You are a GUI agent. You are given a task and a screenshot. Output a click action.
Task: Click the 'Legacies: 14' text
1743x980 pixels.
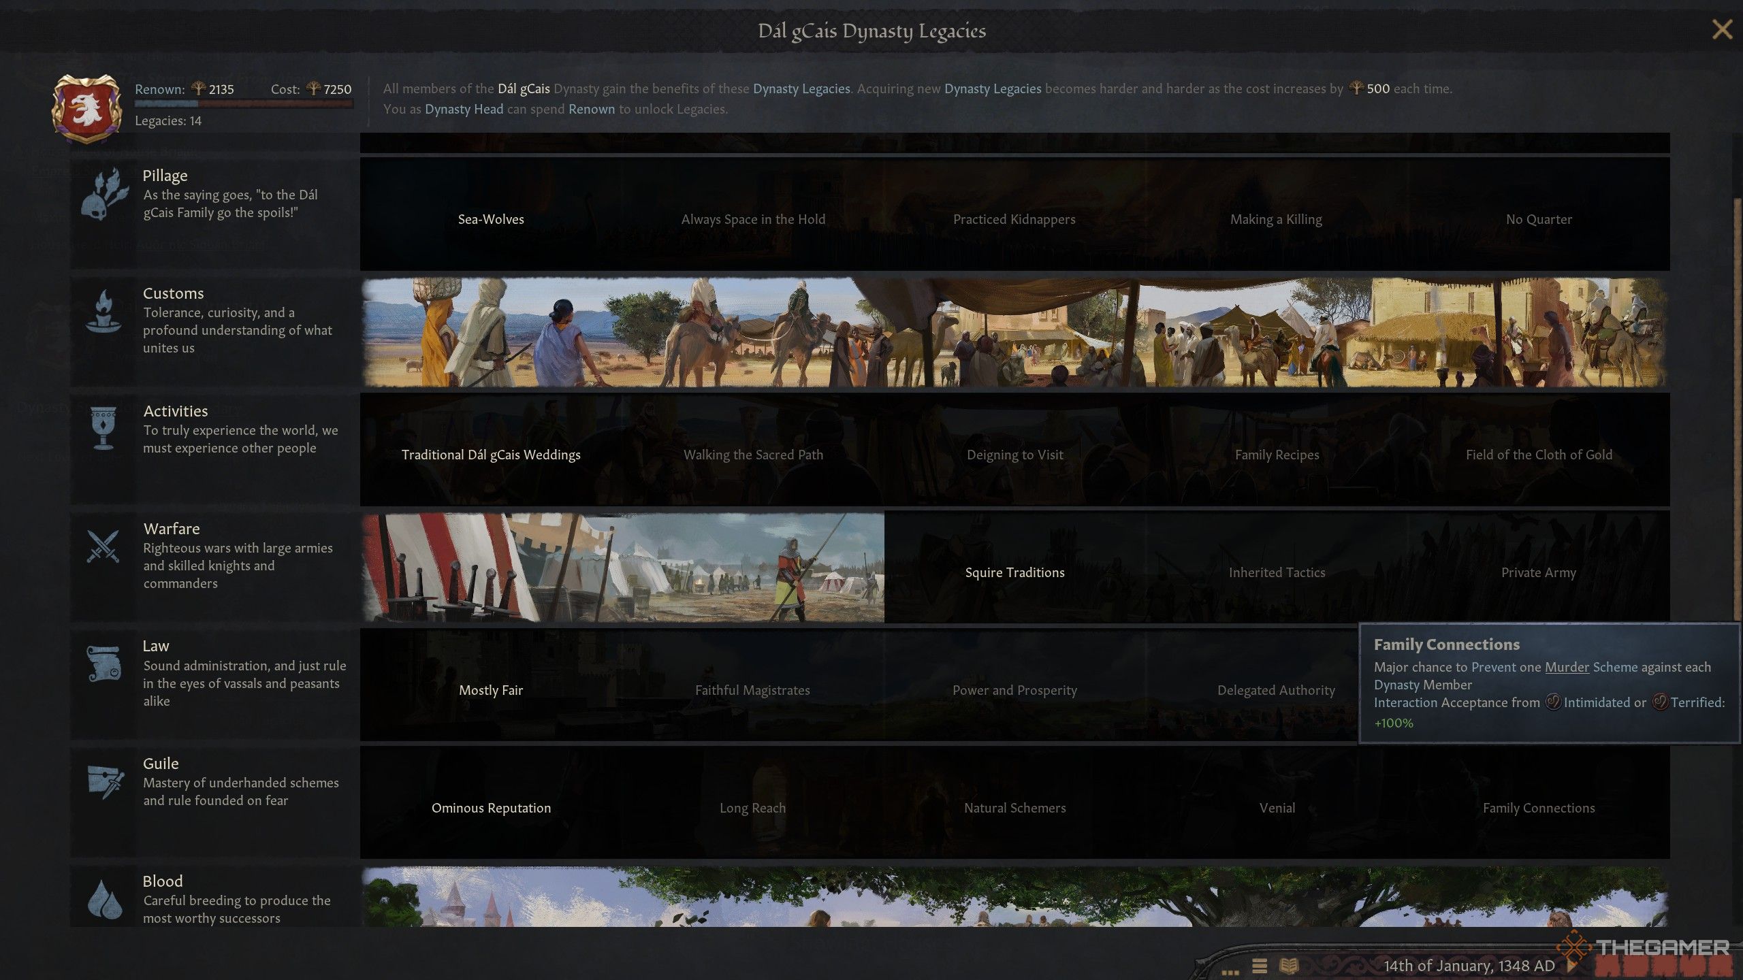click(x=168, y=120)
